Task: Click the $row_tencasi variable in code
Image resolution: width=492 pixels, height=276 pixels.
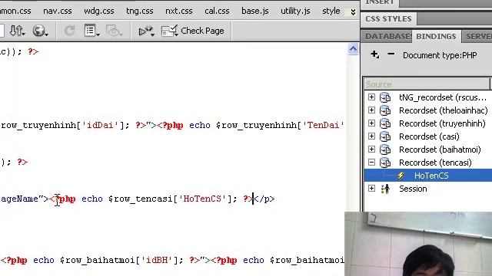Action: point(140,199)
